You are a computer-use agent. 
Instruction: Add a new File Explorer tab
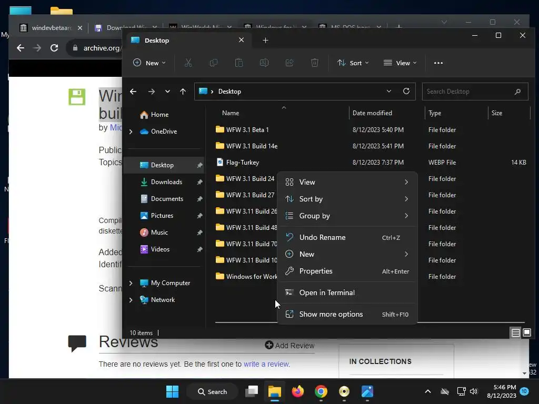click(265, 41)
